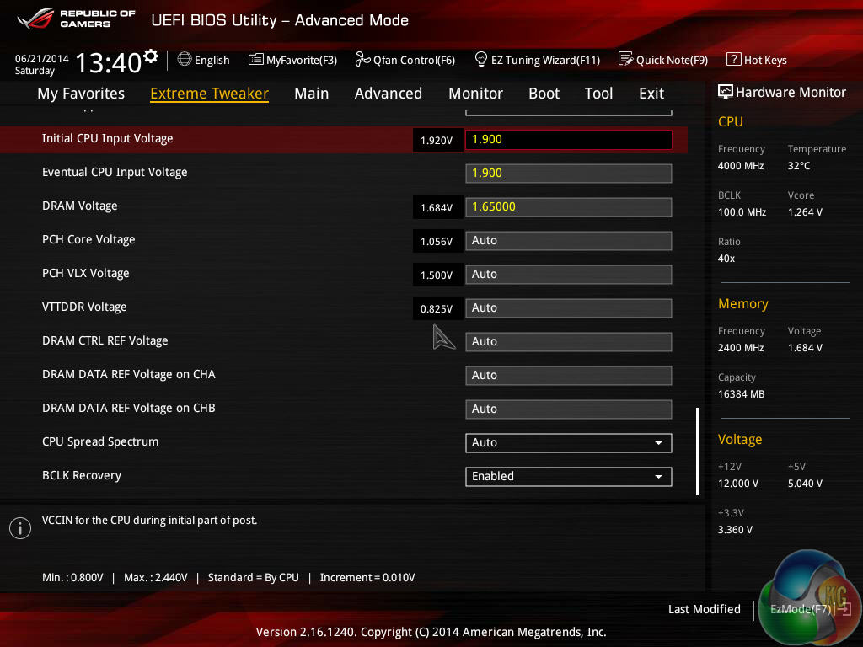Click the info icon beside help text
The image size is (863, 647).
tap(20, 528)
